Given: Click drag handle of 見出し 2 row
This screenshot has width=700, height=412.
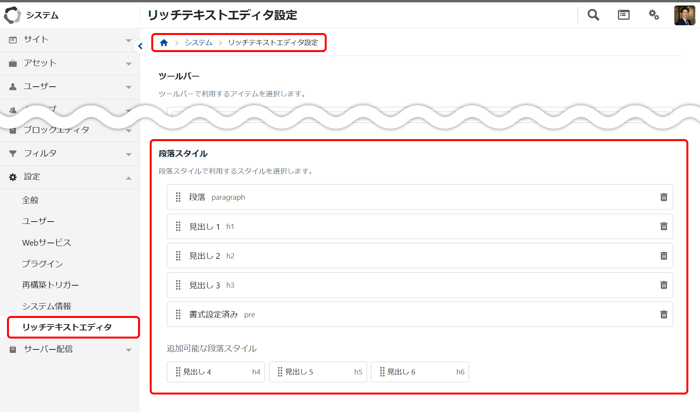Looking at the screenshot, I should point(178,256).
